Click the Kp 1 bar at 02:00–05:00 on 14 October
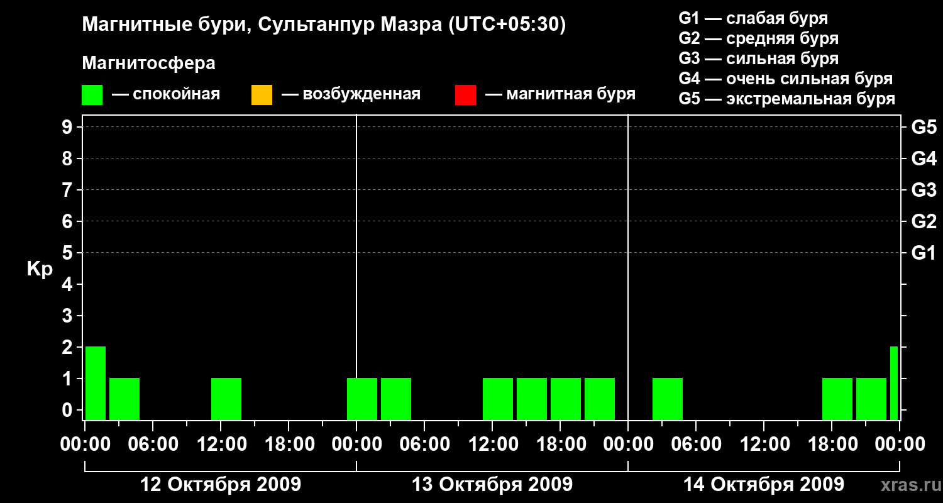Screen dimensions: 943x503 668,399
